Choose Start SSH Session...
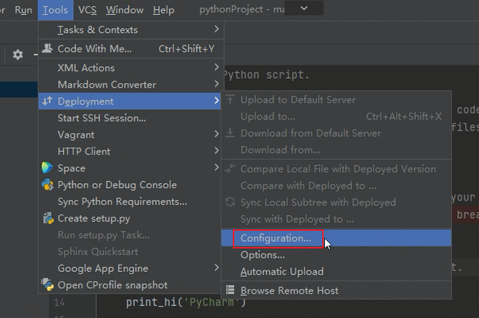The width and height of the screenshot is (479, 318). pos(130,118)
